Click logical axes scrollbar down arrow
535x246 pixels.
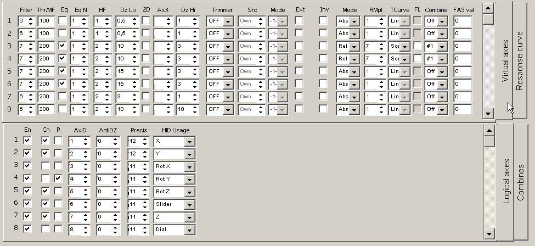click(489, 234)
